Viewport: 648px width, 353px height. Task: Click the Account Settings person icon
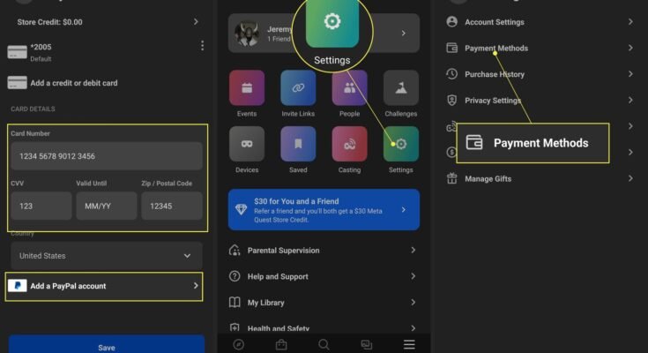[x=451, y=21]
